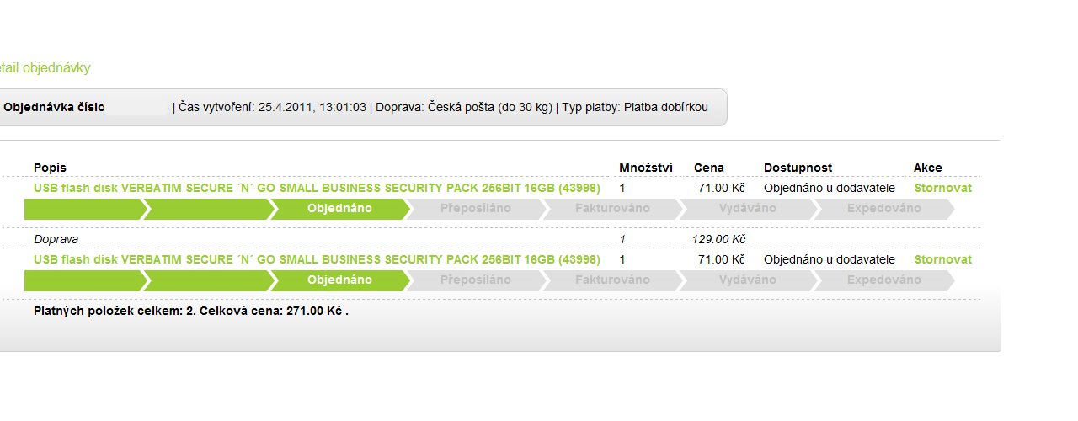Click the Přeposíláno step of the second item
Viewport: 1078px width, 421px height.
(475, 280)
